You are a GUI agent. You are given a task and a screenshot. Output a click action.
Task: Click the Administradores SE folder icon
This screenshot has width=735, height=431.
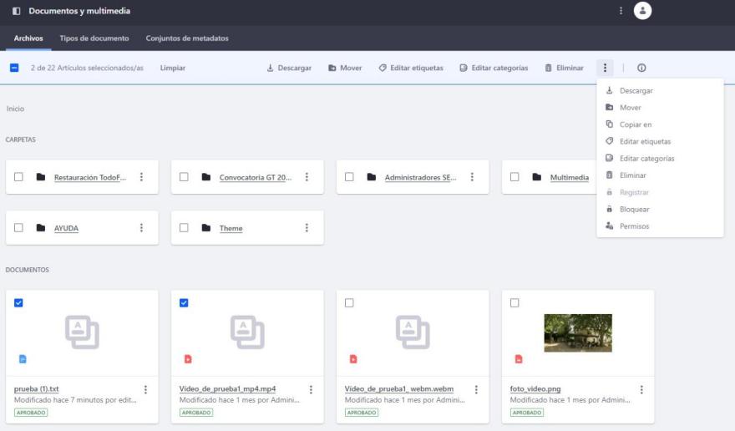coord(371,177)
